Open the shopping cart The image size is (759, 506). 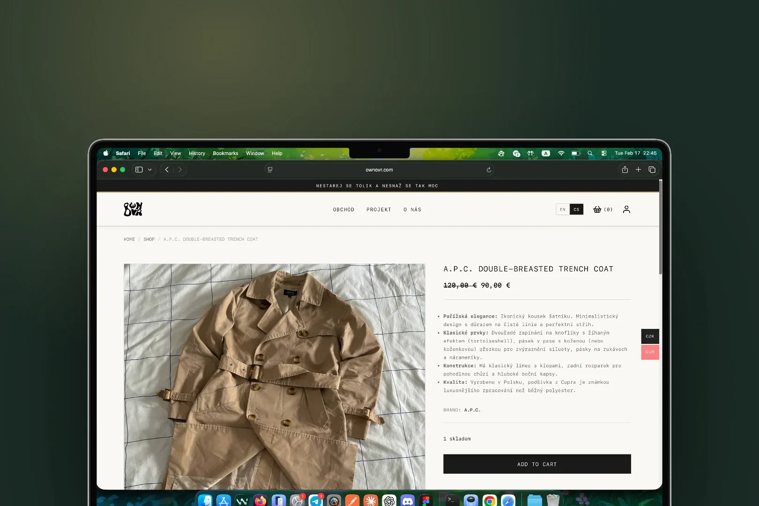point(603,209)
